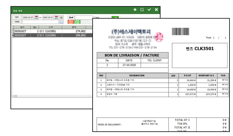Image resolution: width=233 pixels, height=136 pixels.
Task: Click the invoice date 27-10-2020 cell
Action: [x=129, y=65]
